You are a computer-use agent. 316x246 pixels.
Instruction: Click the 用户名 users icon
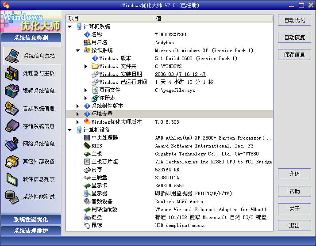pyautogui.click(x=87, y=42)
